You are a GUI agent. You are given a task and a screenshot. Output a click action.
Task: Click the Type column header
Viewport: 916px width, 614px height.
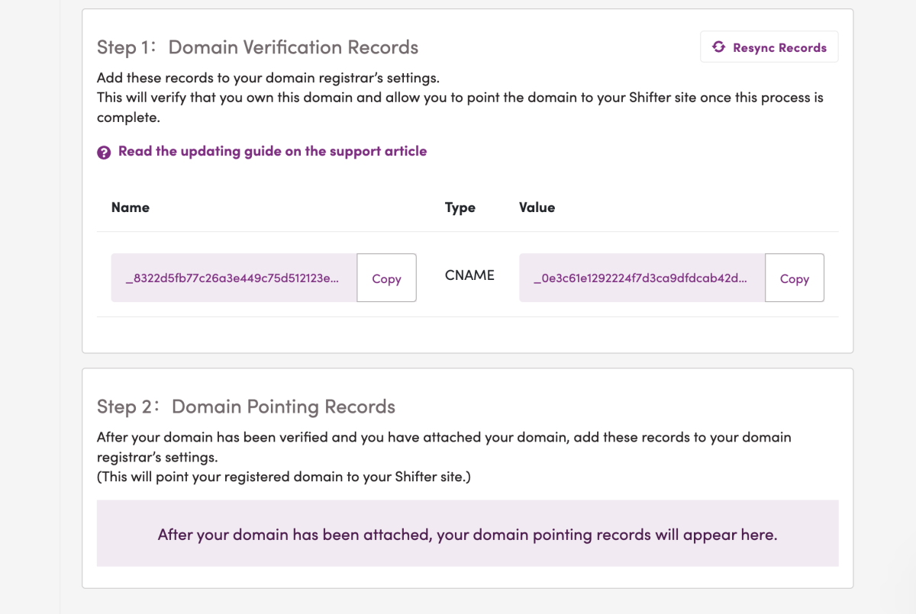point(460,207)
